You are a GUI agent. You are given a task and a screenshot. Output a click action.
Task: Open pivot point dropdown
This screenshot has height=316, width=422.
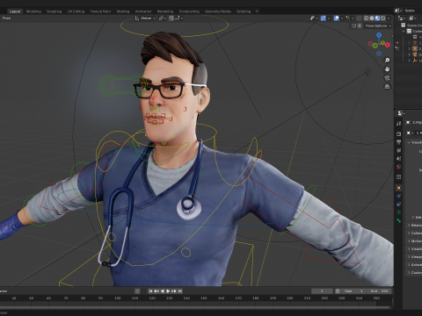163,18
